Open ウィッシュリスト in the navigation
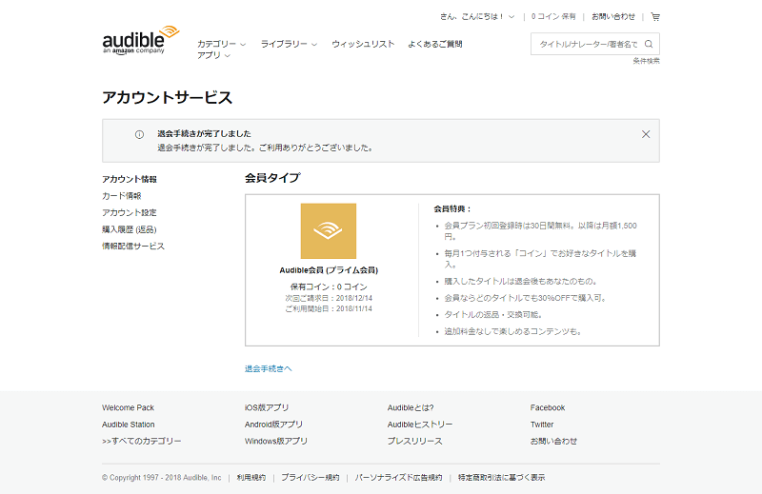This screenshot has height=494, width=762. tap(363, 44)
